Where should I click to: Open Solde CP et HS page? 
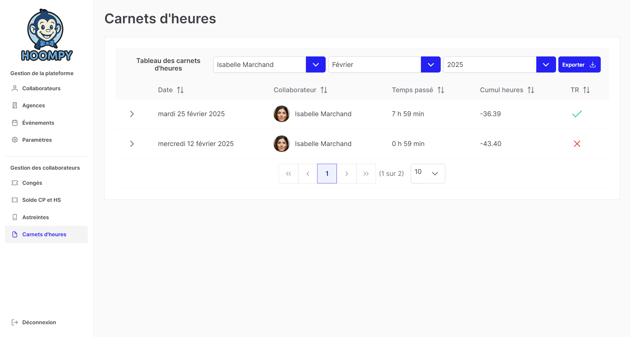[x=41, y=200]
